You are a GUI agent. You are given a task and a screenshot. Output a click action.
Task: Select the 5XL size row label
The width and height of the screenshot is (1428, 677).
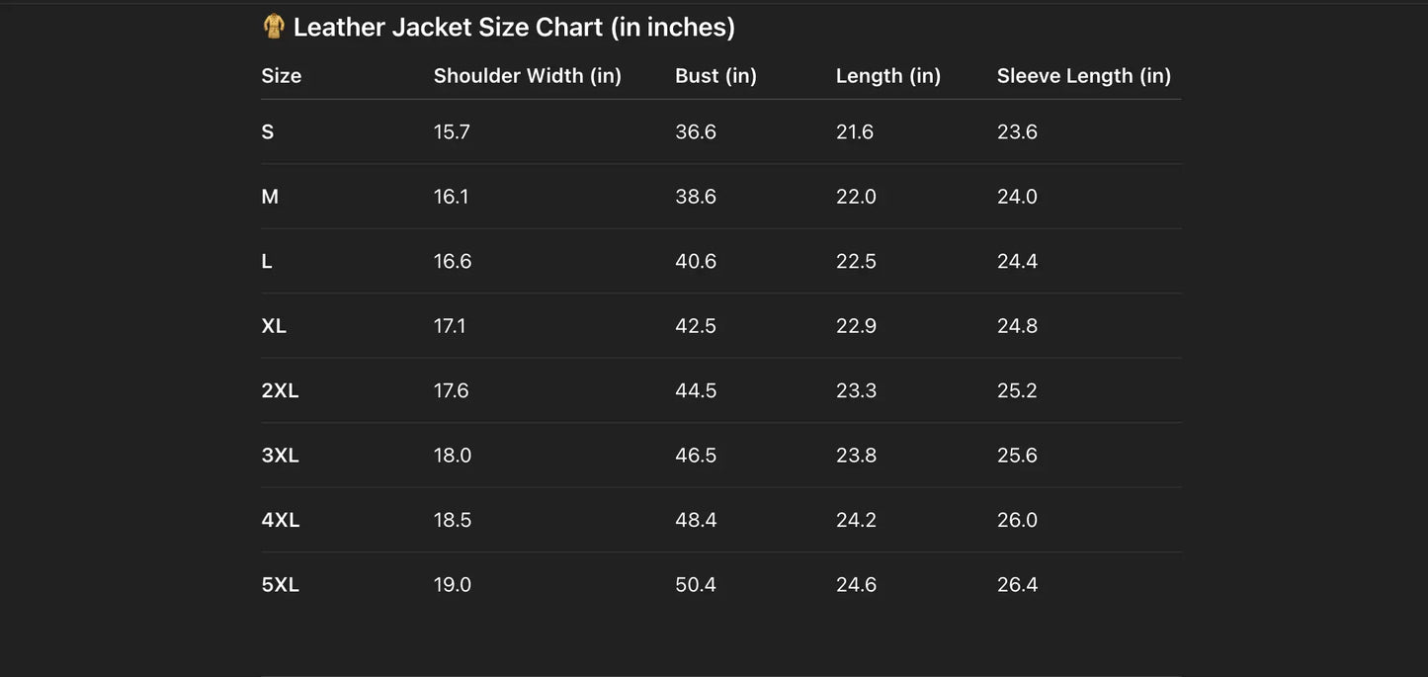[x=280, y=585]
